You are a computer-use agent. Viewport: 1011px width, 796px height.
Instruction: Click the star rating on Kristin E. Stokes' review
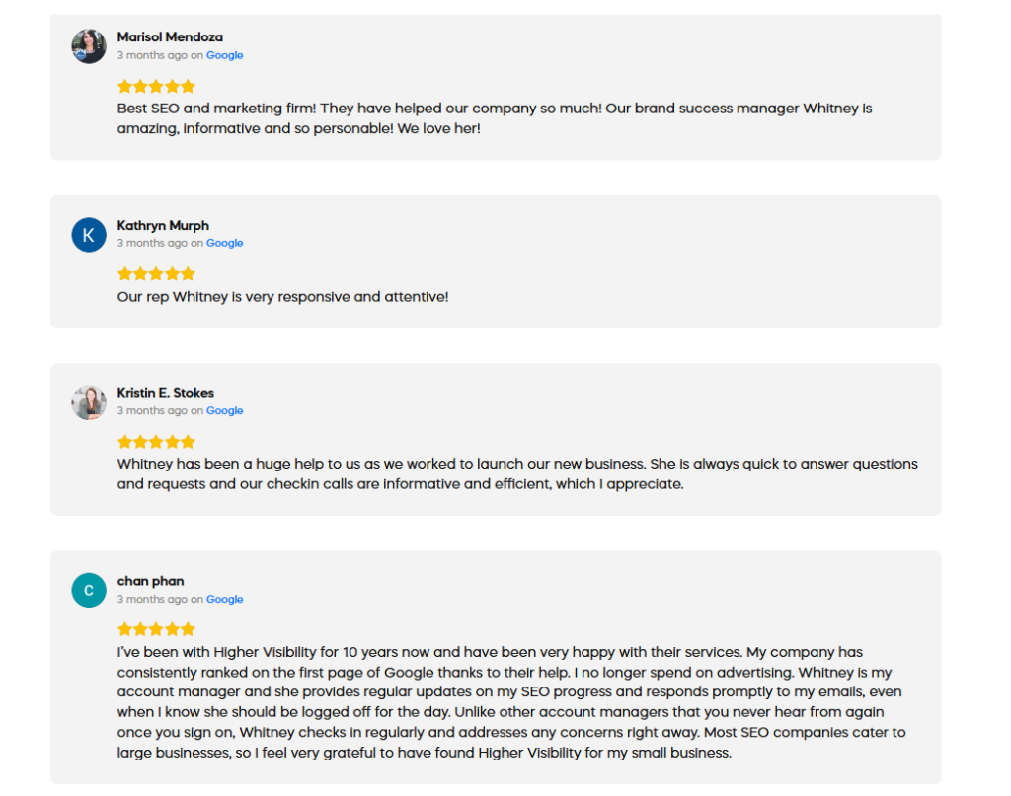pos(156,442)
